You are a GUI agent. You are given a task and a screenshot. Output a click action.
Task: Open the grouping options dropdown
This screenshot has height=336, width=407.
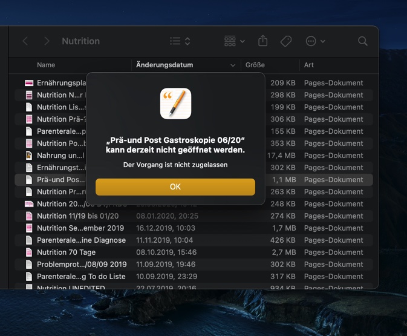tap(234, 41)
